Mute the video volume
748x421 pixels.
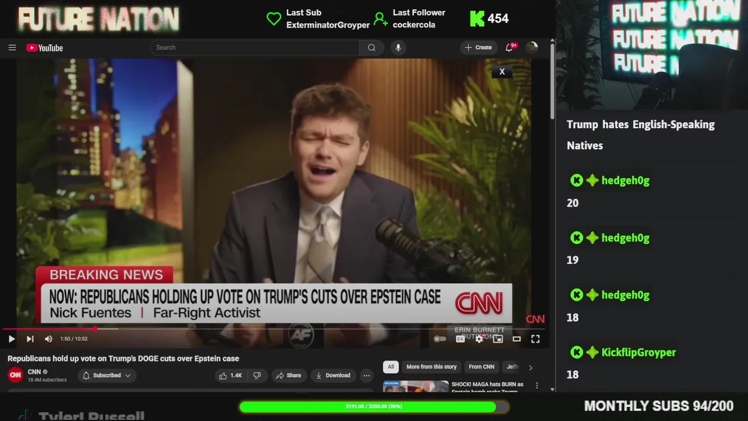click(49, 339)
